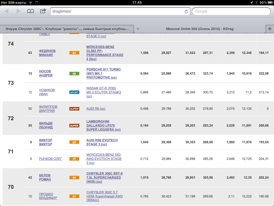Open driver РЫЧКОВ ОЛЕГ link
The width and height of the screenshot is (274, 206).
click(51, 159)
